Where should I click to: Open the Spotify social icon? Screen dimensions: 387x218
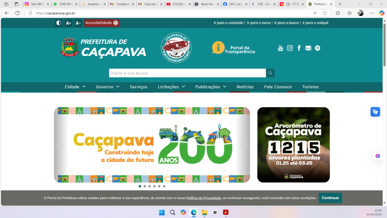(317, 48)
